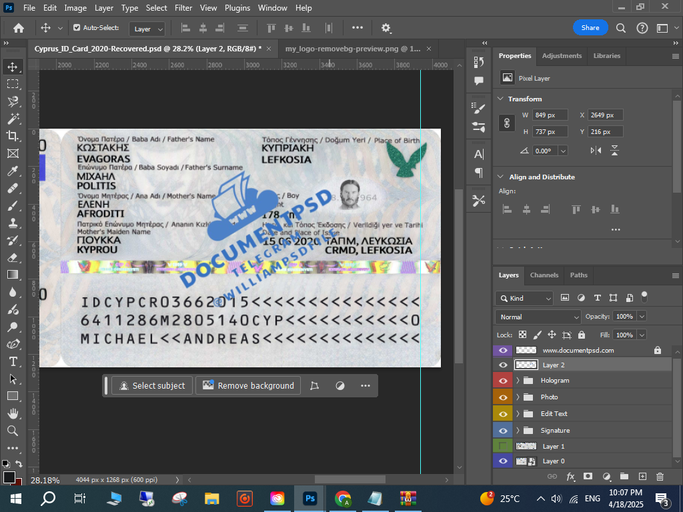This screenshot has height=512, width=683.
Task: Open the Fill dropdown arrow
Action: click(x=642, y=335)
